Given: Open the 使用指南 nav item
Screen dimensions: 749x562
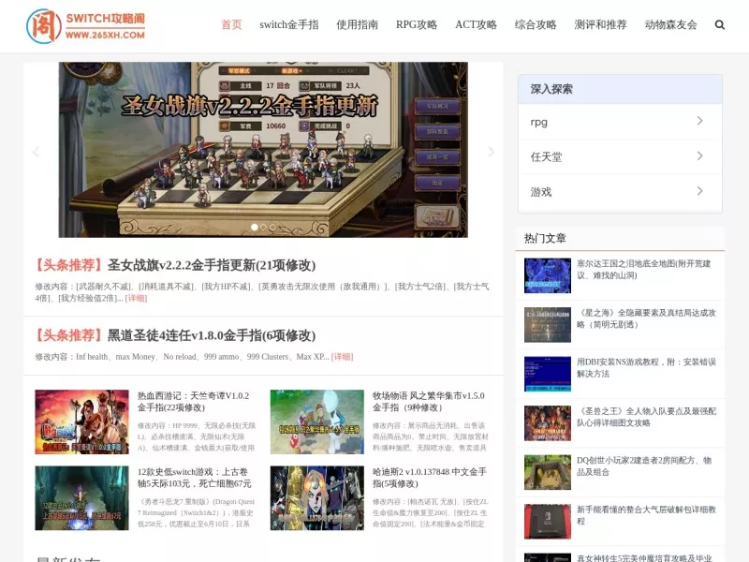Looking at the screenshot, I should coord(358,25).
